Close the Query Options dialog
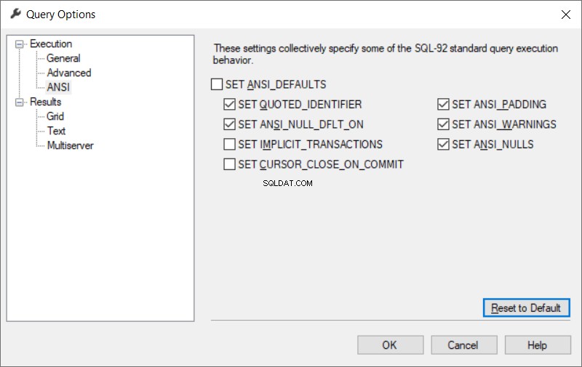The width and height of the screenshot is (582, 367). (566, 15)
